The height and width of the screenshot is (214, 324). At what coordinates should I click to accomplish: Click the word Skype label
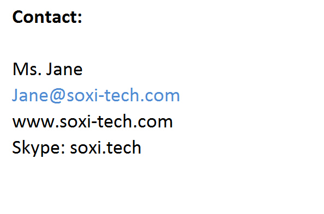click(x=37, y=148)
